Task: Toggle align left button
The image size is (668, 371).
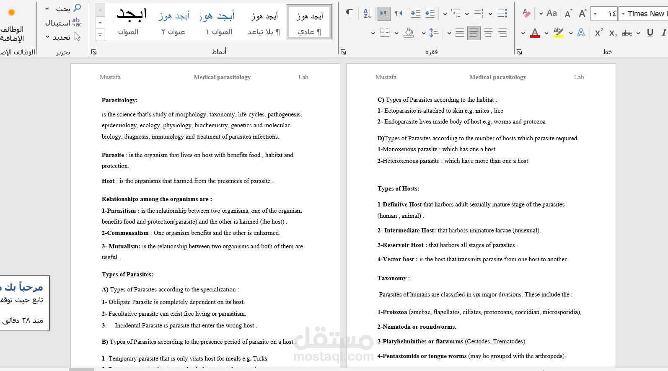Action: click(x=474, y=33)
